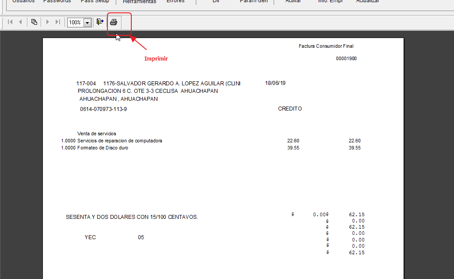Click the unit price 22.60
The height and width of the screenshot is (279, 454).
(x=293, y=141)
